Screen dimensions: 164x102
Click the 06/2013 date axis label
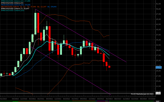(109, 99)
